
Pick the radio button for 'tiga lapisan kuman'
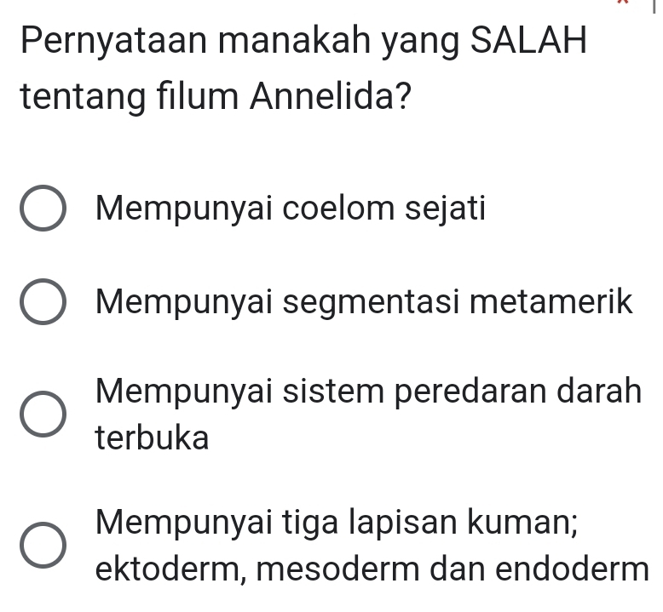pyautogui.click(x=43, y=545)
